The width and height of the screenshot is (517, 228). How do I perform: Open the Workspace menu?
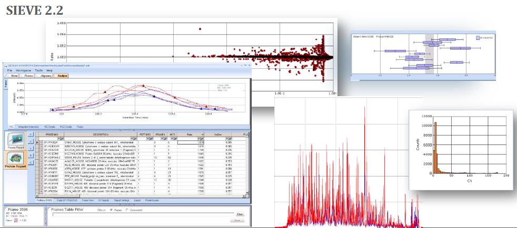pyautogui.click(x=23, y=70)
